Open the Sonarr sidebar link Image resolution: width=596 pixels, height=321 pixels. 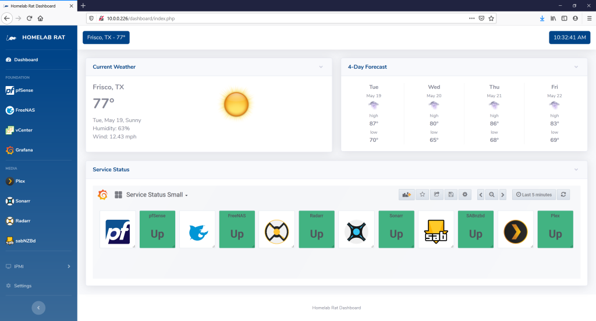tap(18, 201)
